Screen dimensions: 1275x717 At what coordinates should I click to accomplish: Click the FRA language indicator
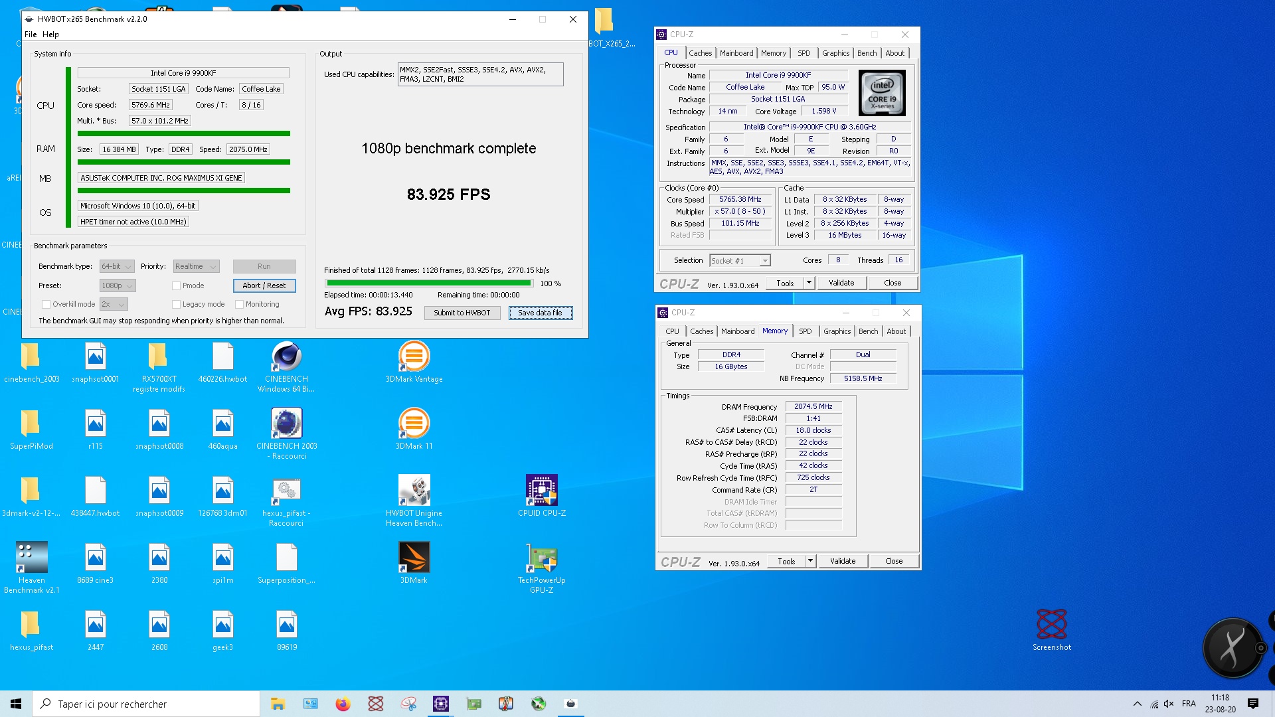pos(1189,704)
